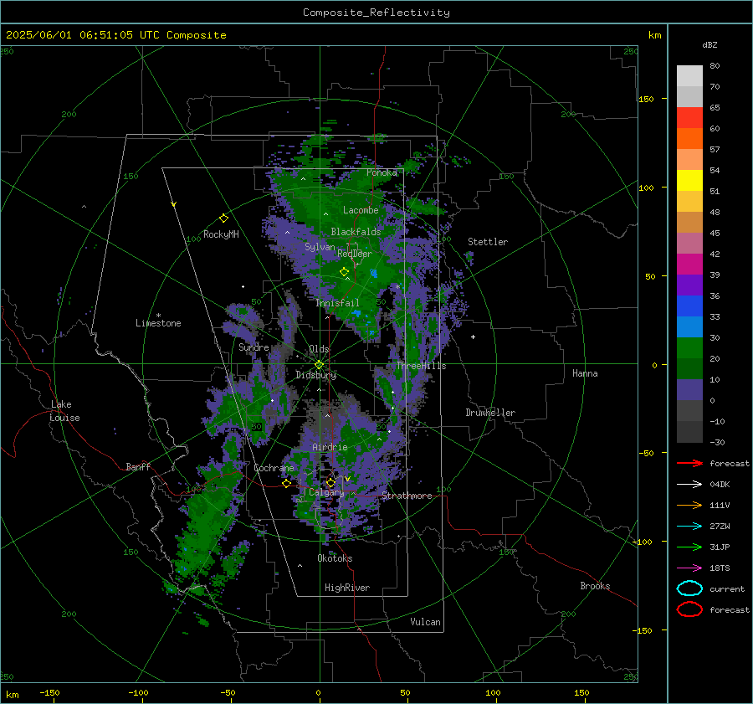The height and width of the screenshot is (704, 753).
Task: Click the Stettler city label
Action: pos(488,242)
